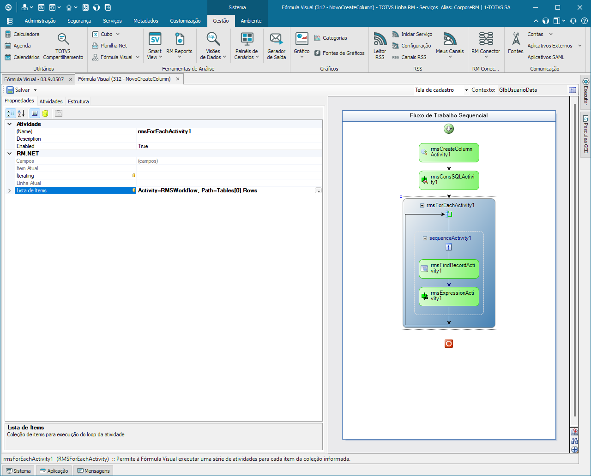Open Planilha Net
This screenshot has height=476, width=591.
[x=109, y=46]
